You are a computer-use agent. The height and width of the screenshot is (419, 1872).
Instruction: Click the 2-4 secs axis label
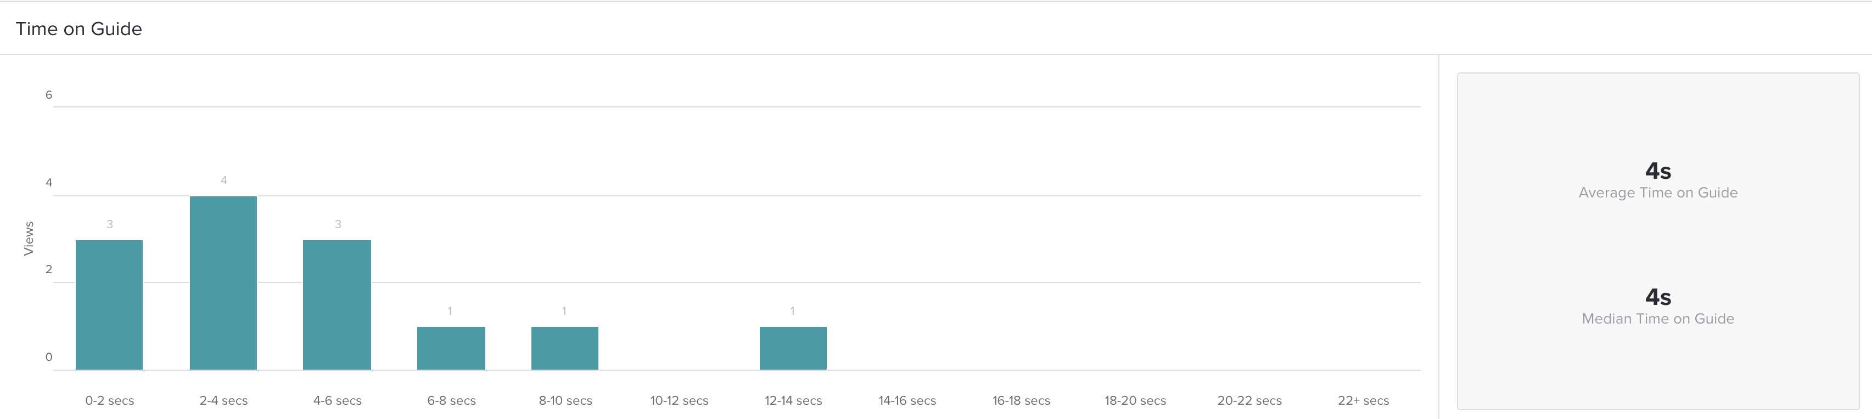[x=224, y=401]
